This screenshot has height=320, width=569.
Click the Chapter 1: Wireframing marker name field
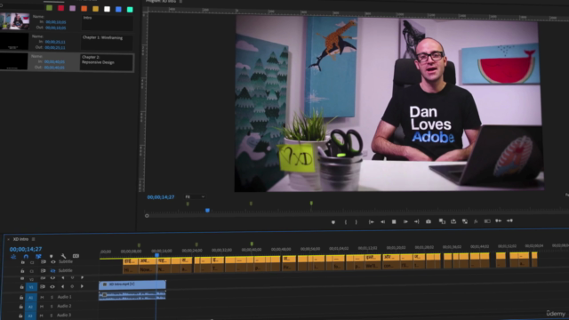(107, 43)
